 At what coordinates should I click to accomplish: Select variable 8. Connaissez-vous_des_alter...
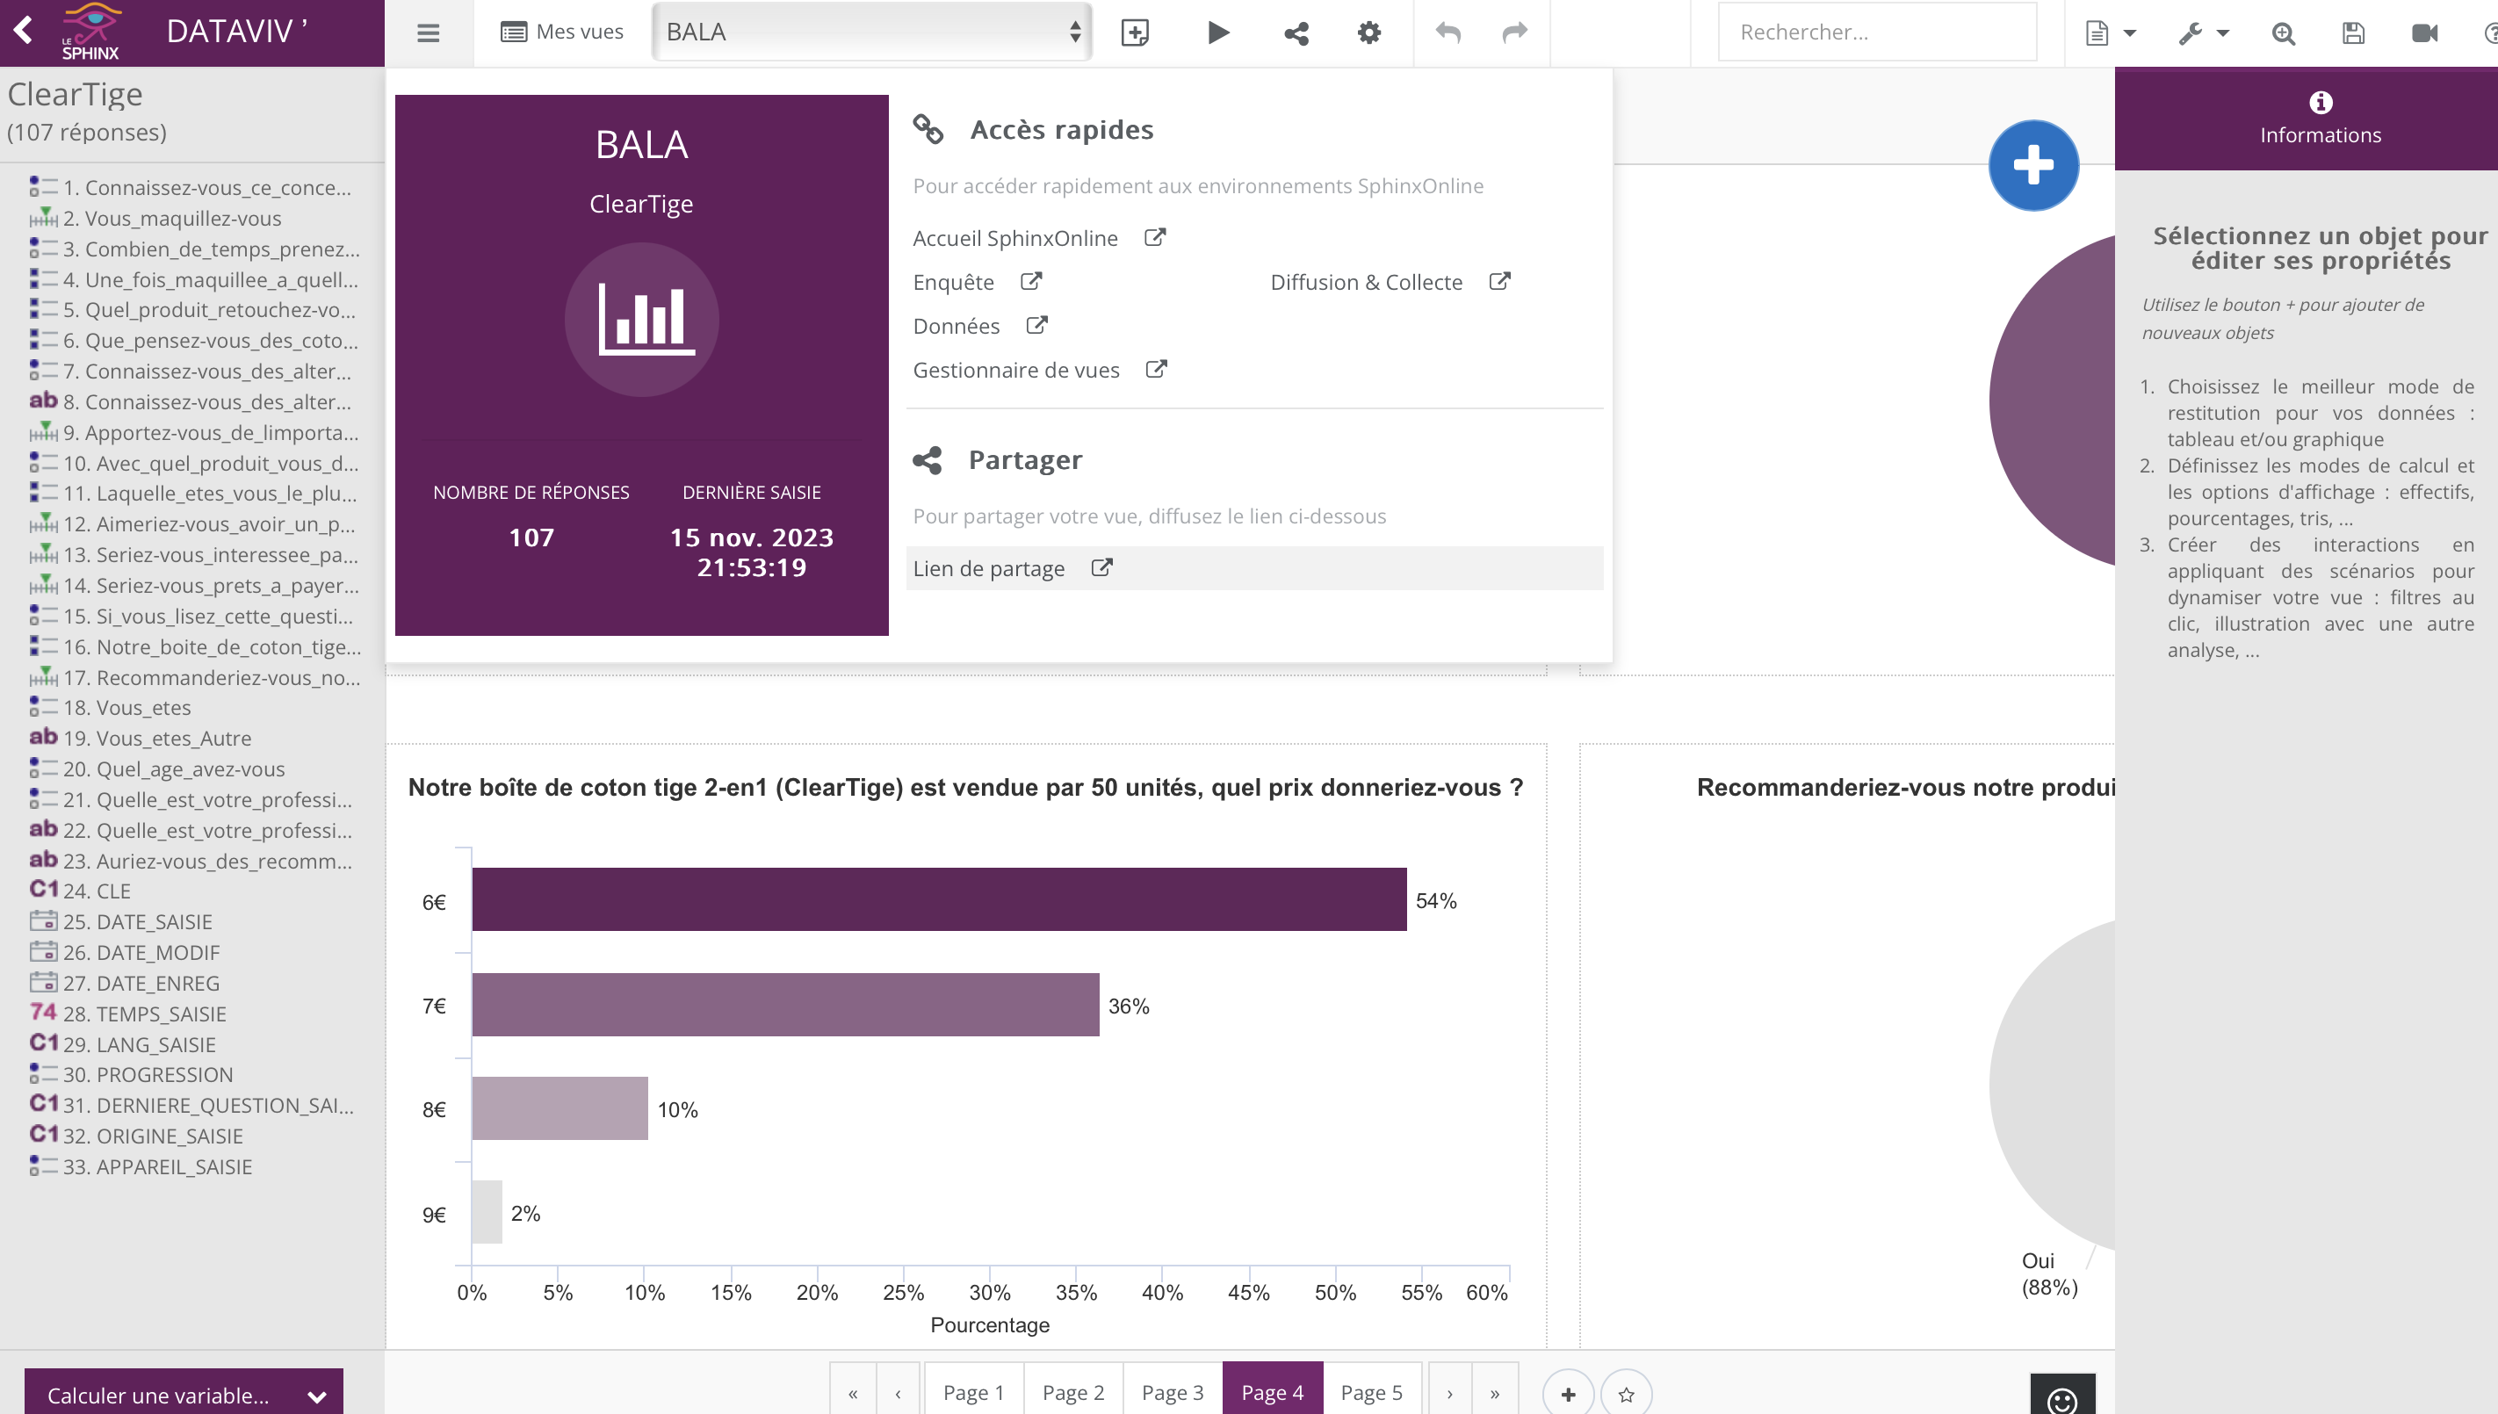194,401
